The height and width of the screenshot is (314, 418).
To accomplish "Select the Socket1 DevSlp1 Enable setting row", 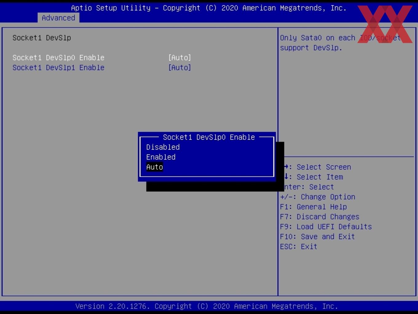I will pos(102,67).
